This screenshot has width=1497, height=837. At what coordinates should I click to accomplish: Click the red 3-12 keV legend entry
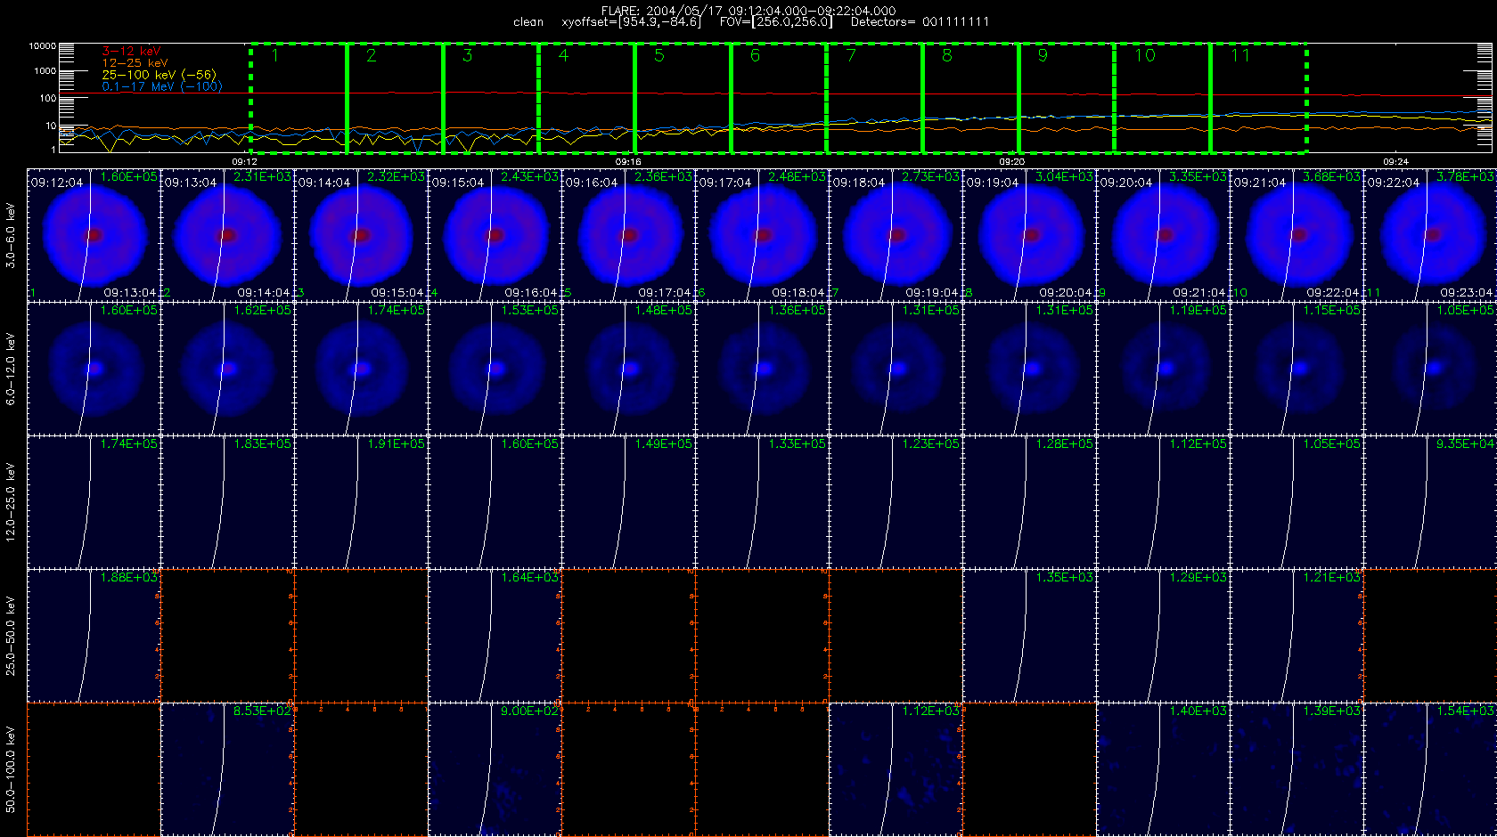(131, 52)
